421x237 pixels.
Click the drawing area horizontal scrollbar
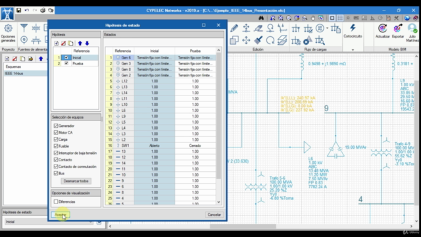243,226
